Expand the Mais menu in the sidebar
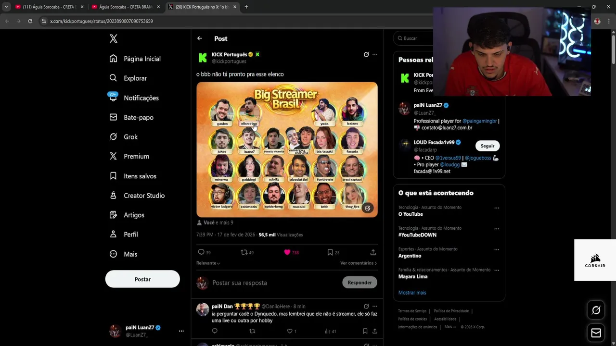 (124, 254)
